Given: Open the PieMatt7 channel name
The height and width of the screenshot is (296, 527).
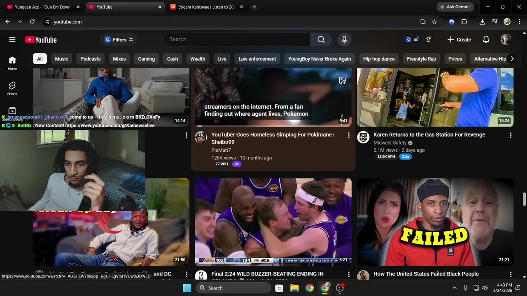Looking at the screenshot, I should coord(221,150).
